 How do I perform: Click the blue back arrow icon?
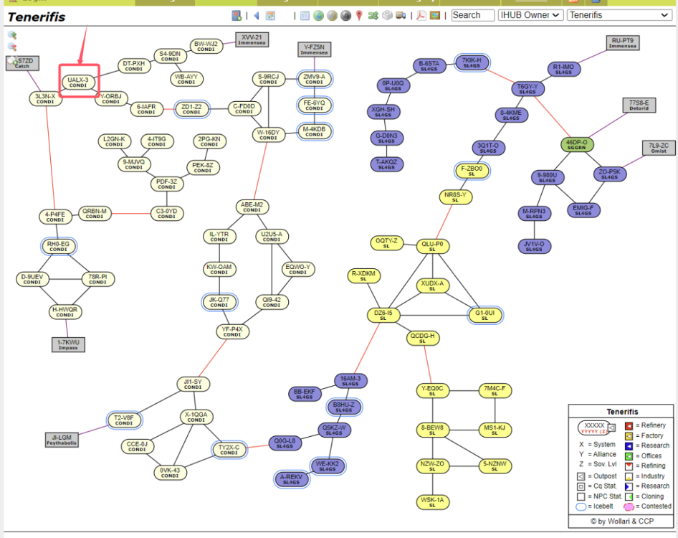click(256, 15)
